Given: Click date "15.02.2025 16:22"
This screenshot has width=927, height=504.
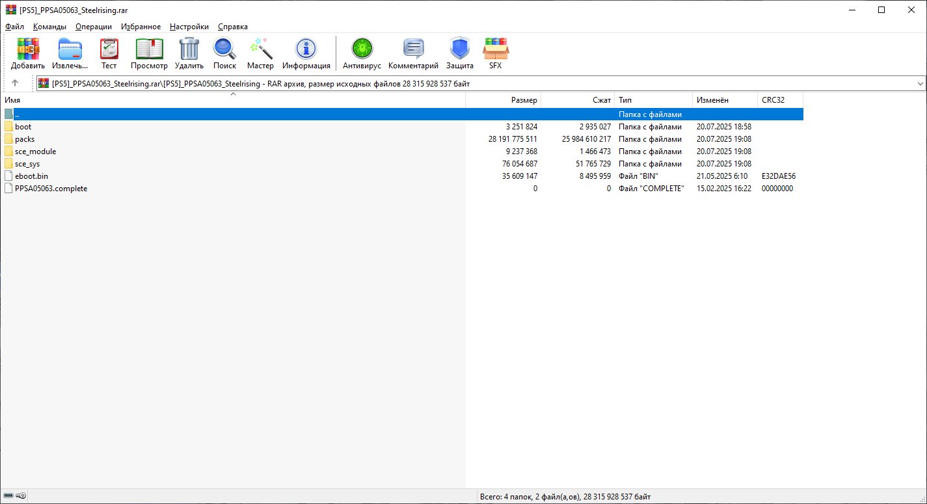Looking at the screenshot, I should (x=724, y=189).
